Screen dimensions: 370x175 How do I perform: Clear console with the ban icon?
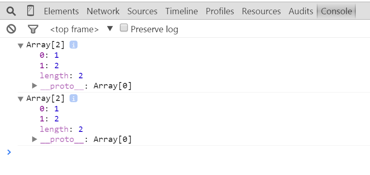(11, 29)
